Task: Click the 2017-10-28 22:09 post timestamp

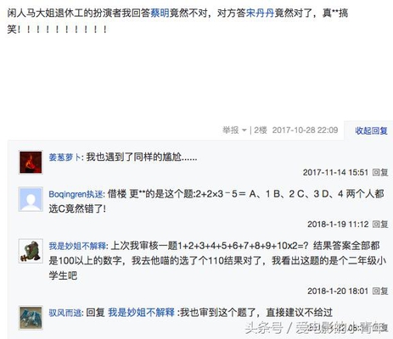Action: click(305, 131)
